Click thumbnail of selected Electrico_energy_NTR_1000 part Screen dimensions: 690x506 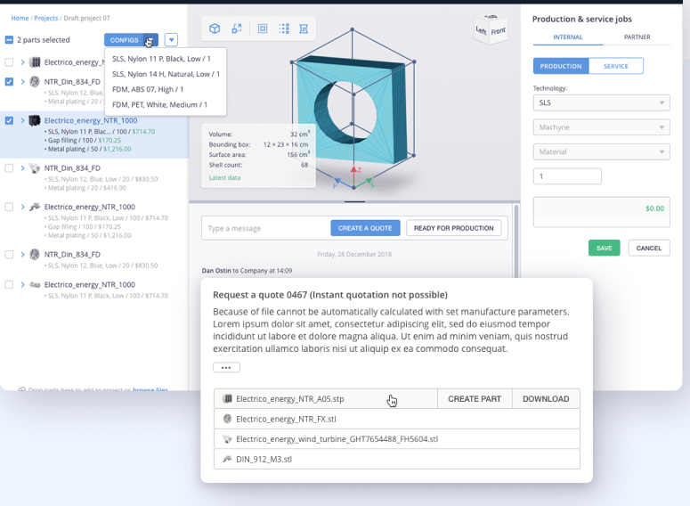[35, 120]
